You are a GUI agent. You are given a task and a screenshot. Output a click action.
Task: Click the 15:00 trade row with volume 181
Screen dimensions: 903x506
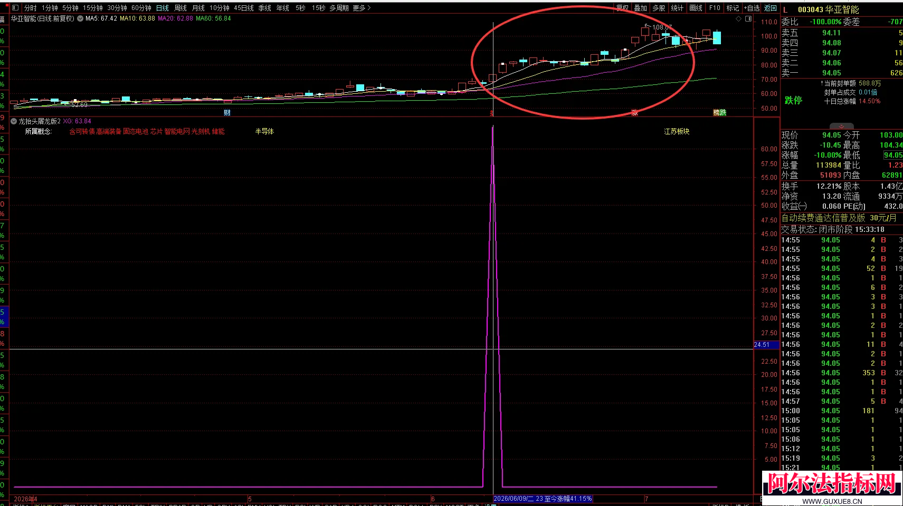(842, 411)
